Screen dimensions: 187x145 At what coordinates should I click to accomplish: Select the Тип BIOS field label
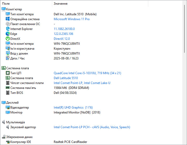coord(17,93)
